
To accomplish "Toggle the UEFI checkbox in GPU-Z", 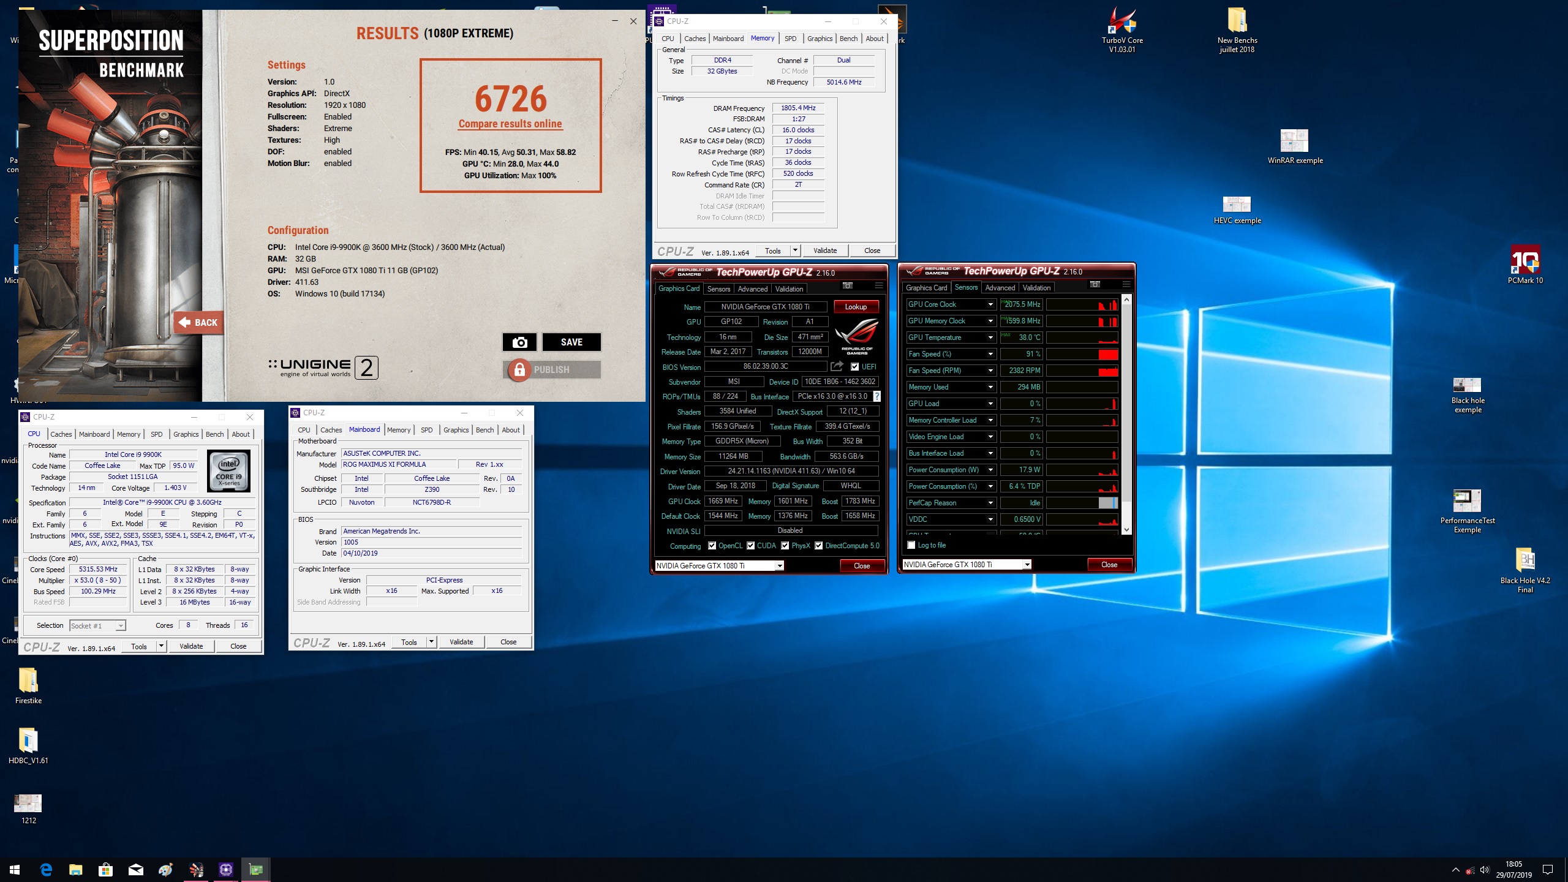I will coord(854,366).
